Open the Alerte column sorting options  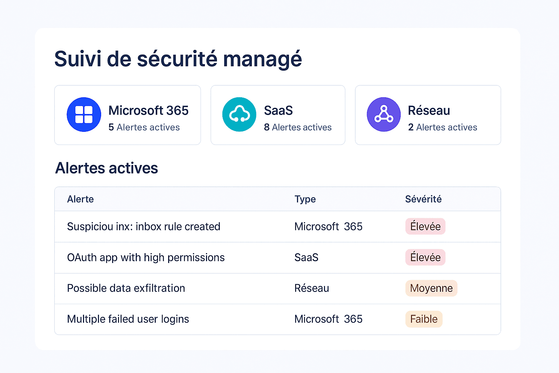(80, 199)
